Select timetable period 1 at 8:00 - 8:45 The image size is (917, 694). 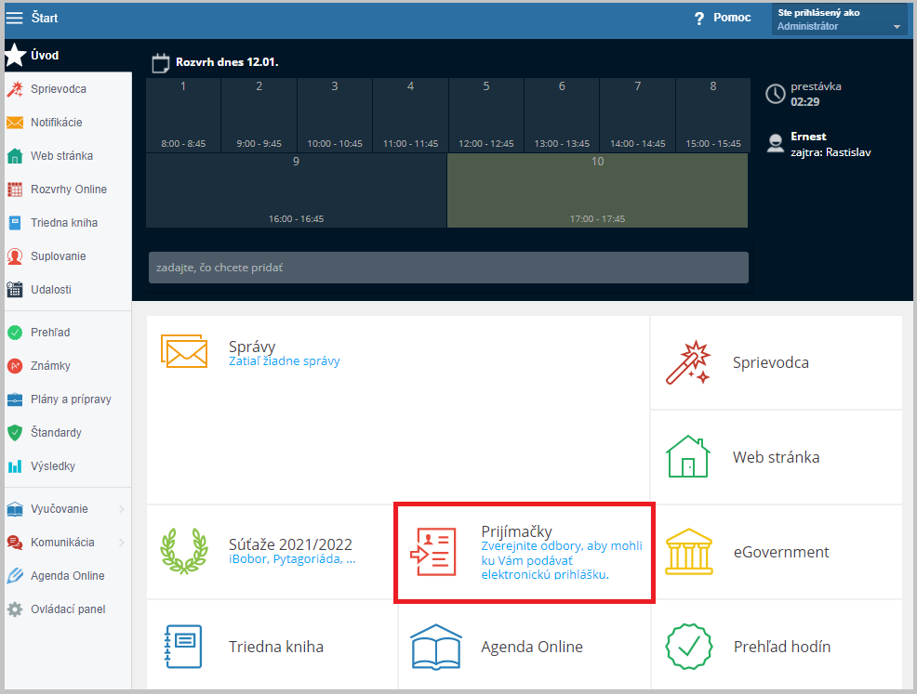(183, 115)
